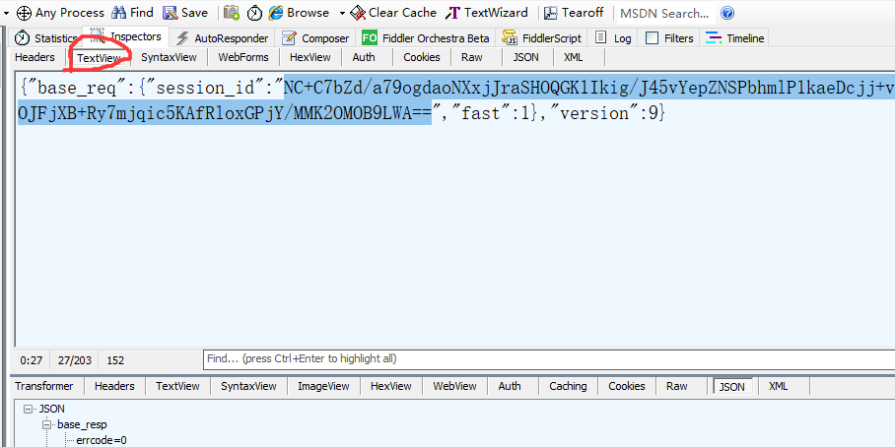The height and width of the screenshot is (447, 895).
Task: Open the response JSON tab
Action: click(x=731, y=387)
